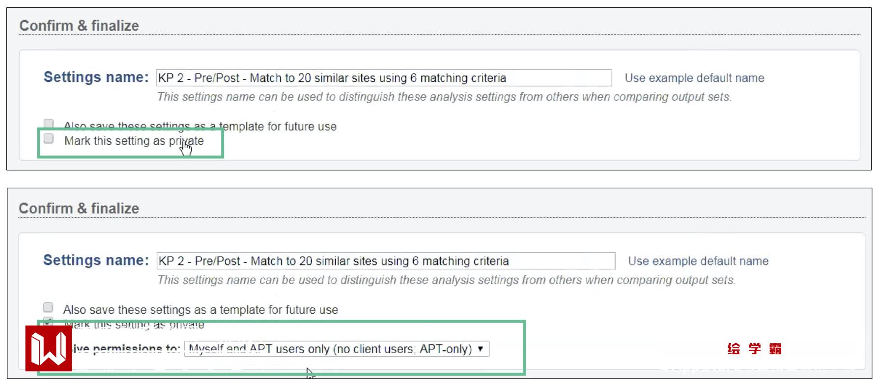Click the Settings name field in first panel
This screenshot has height=389, width=880.
pos(383,78)
